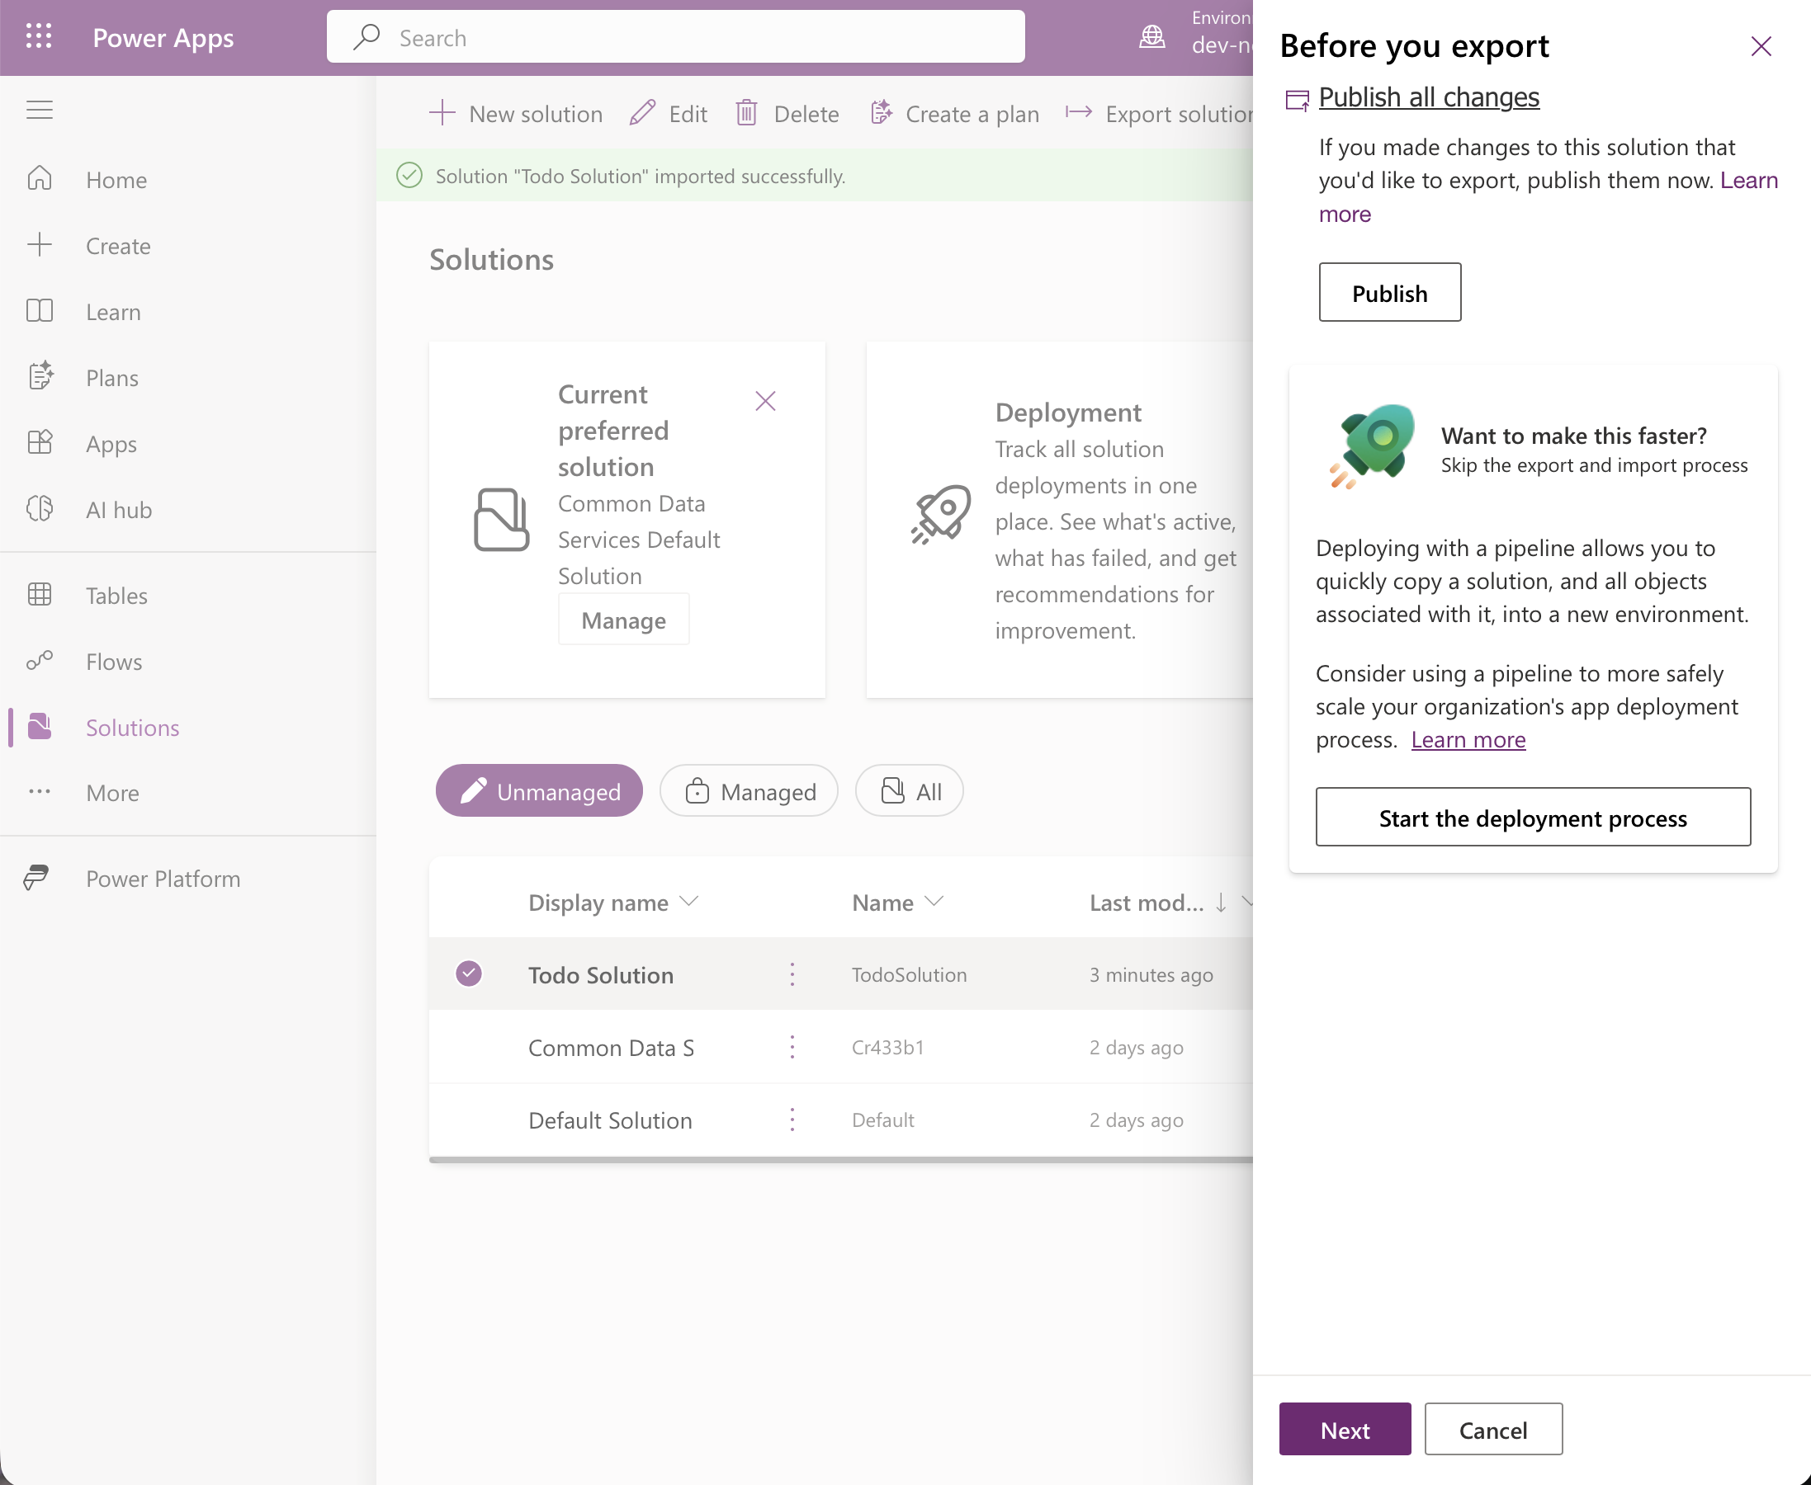
Task: Click the Publish button
Action: point(1389,292)
